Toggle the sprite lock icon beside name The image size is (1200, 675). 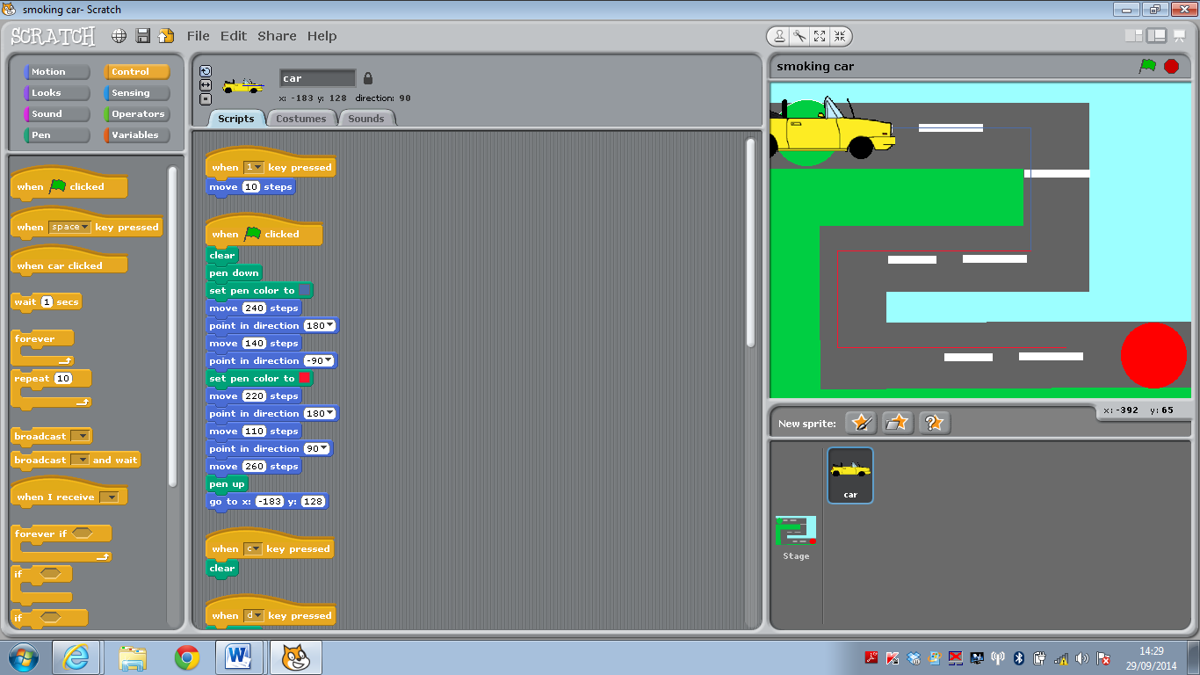click(x=368, y=78)
